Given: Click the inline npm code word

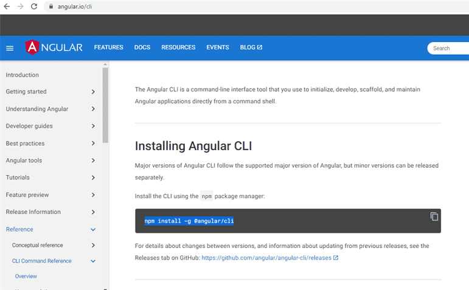Looking at the screenshot, I should tap(206, 196).
